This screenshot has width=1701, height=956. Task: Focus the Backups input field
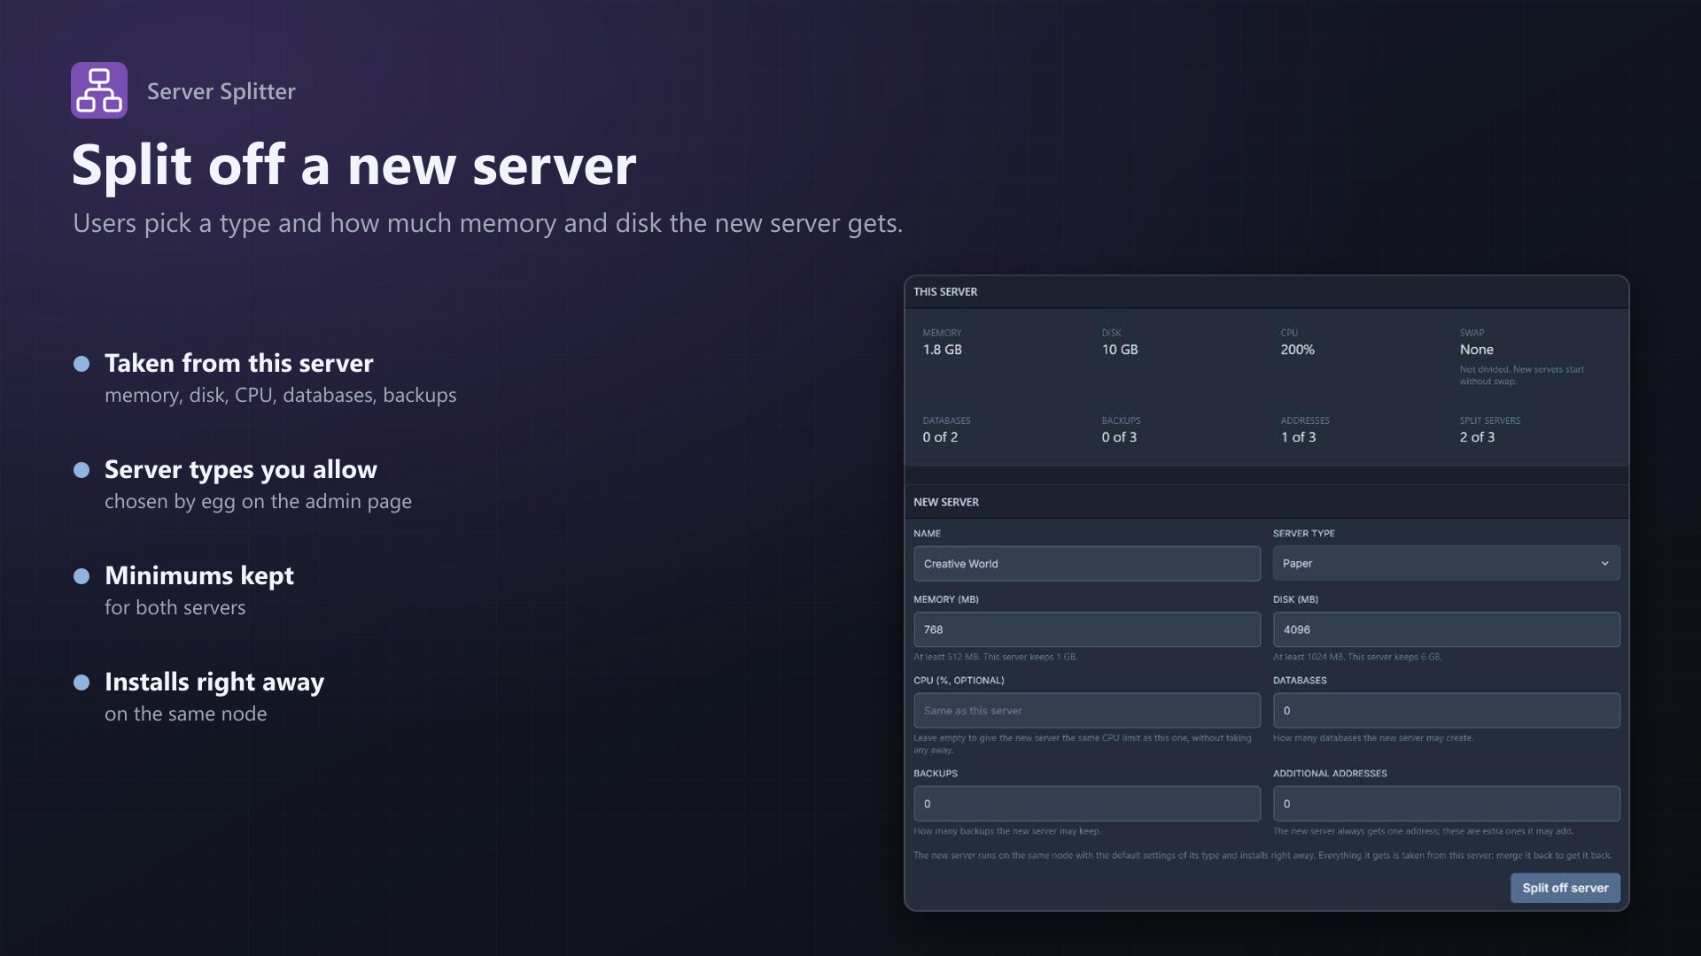pos(1087,804)
